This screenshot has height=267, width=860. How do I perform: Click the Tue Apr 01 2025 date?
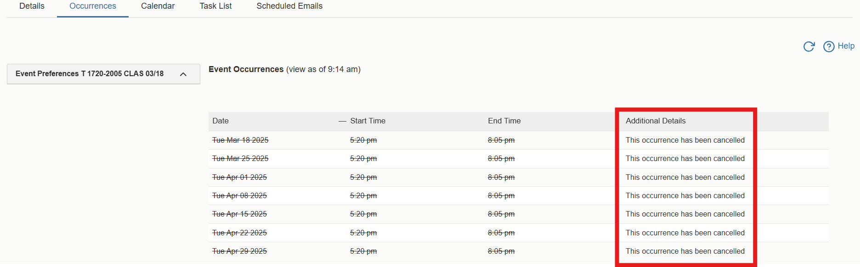tap(239, 177)
